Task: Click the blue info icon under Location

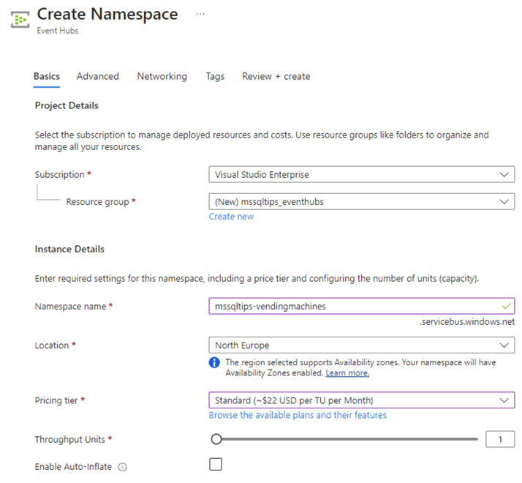Action: 215,363
